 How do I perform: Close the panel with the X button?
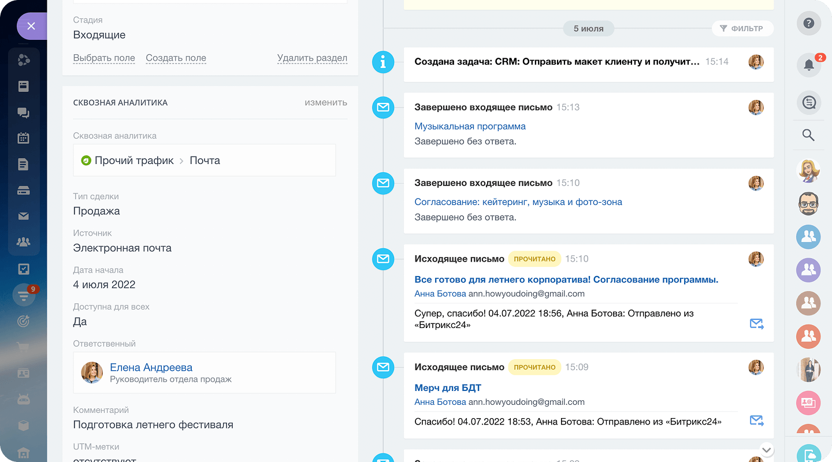[31, 26]
